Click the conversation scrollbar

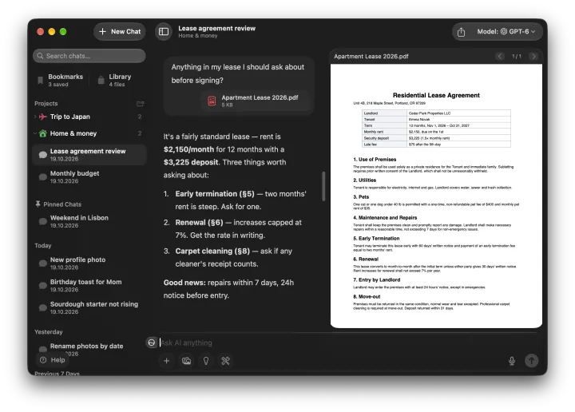click(323, 186)
